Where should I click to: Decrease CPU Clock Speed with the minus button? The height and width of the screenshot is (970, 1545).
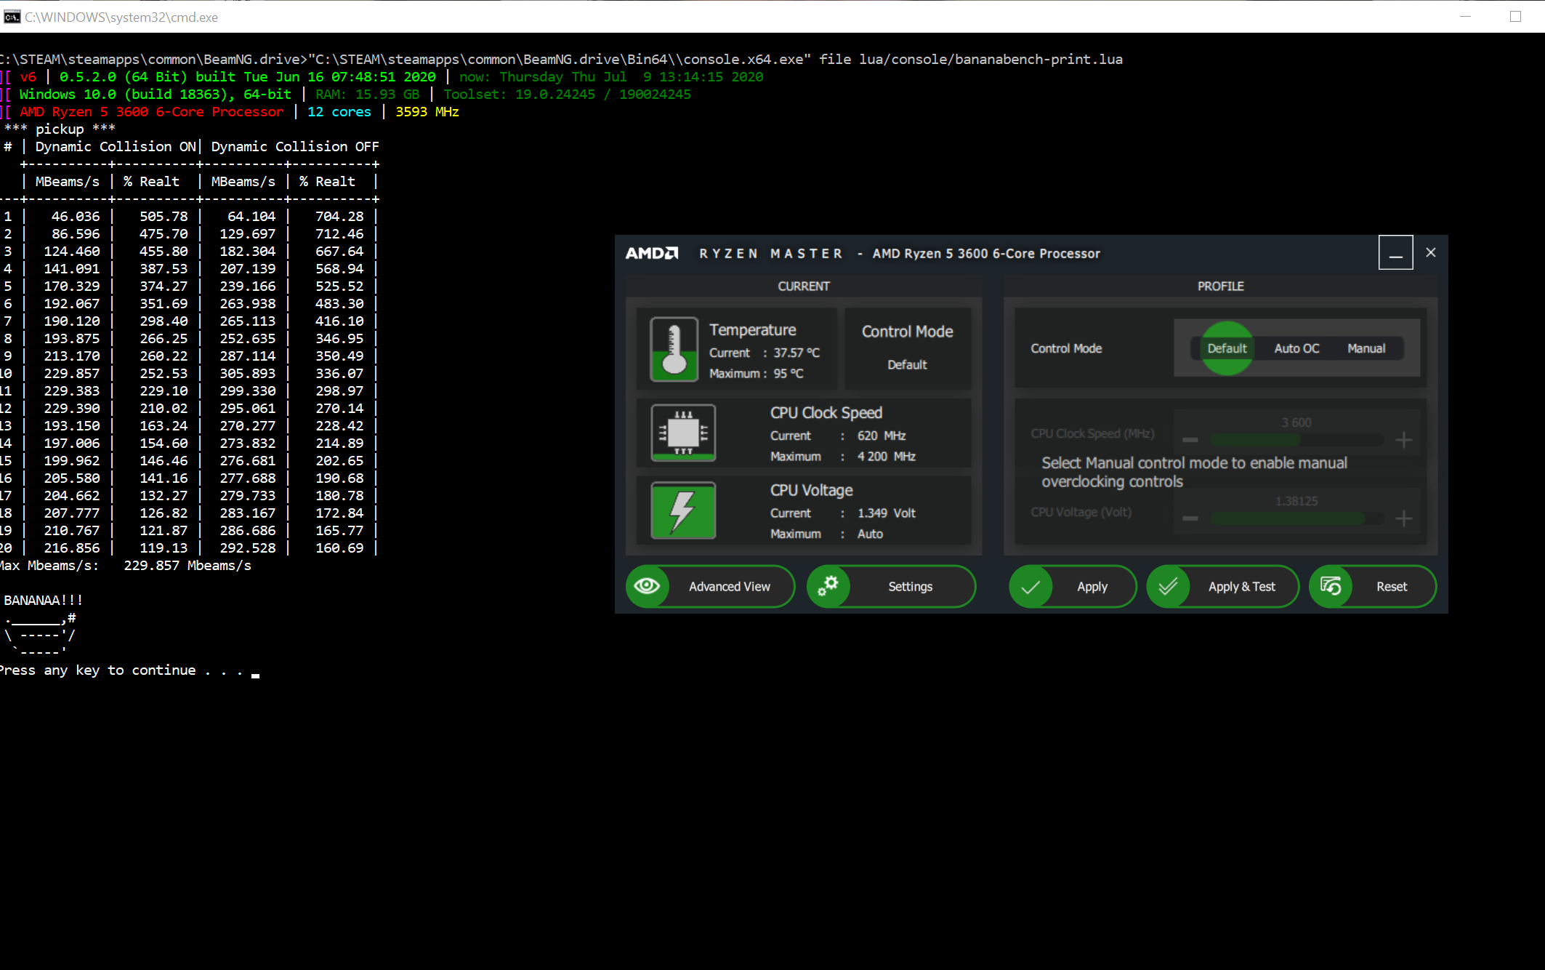pos(1190,440)
